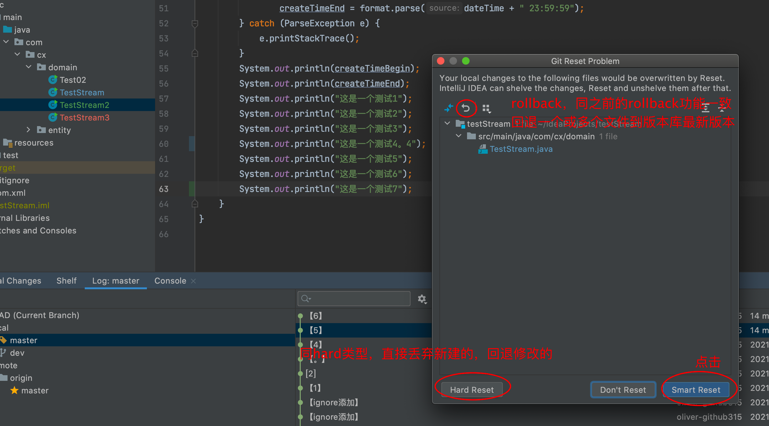The width and height of the screenshot is (769, 426).
Task: Toggle fold marker at line 54
Action: 195,53
